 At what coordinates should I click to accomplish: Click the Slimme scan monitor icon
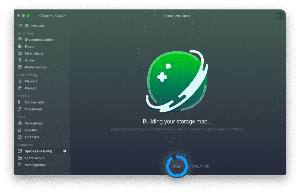point(20,25)
